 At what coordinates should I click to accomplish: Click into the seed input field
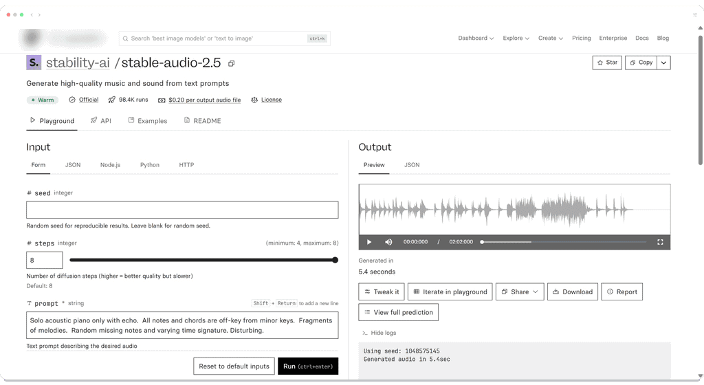[182, 210]
